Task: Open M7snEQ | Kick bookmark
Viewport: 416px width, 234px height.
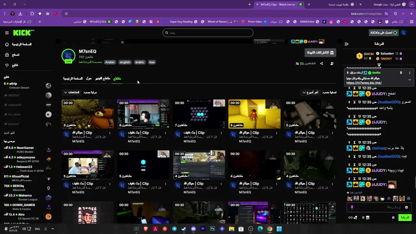Action: 100,22
